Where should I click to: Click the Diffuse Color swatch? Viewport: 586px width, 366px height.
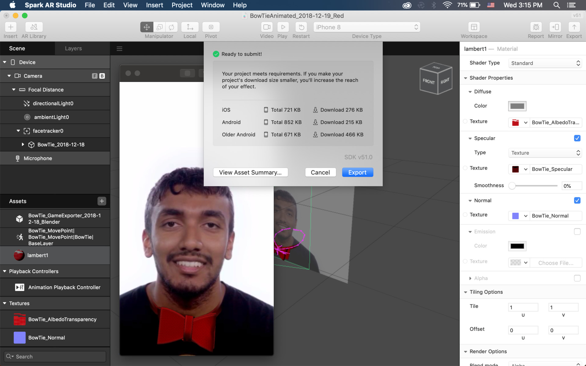coord(517,106)
